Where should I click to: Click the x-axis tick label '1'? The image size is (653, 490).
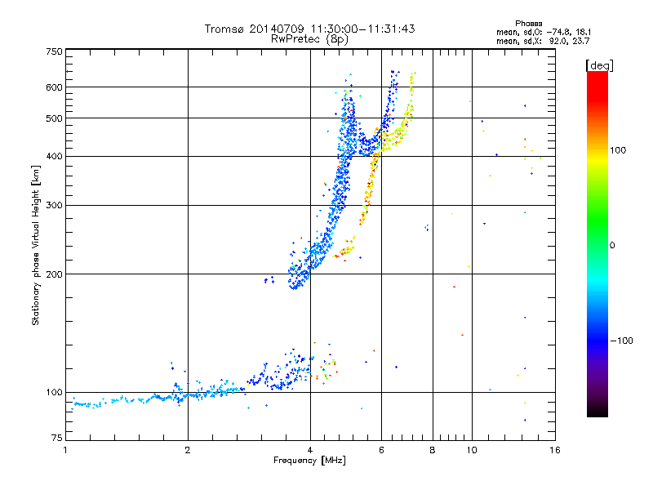[x=65, y=450]
